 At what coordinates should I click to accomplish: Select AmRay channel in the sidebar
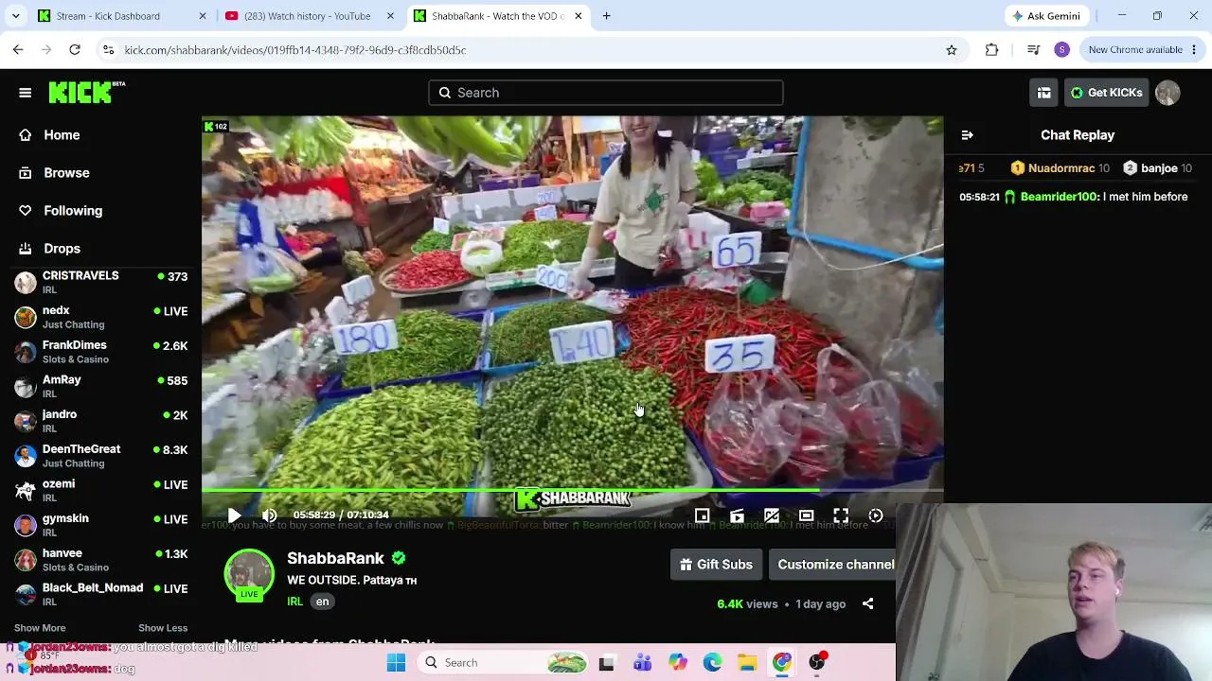101,386
